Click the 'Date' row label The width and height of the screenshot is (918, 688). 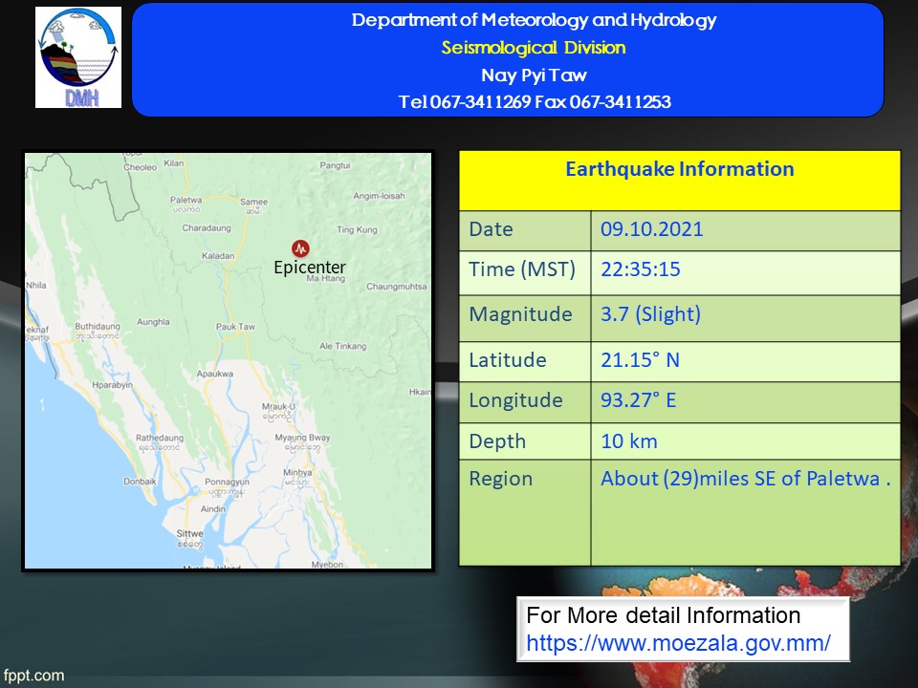pyautogui.click(x=491, y=228)
